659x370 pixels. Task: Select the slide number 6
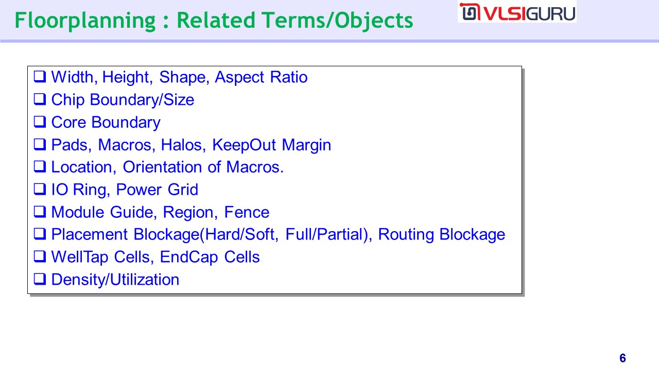pyautogui.click(x=622, y=358)
